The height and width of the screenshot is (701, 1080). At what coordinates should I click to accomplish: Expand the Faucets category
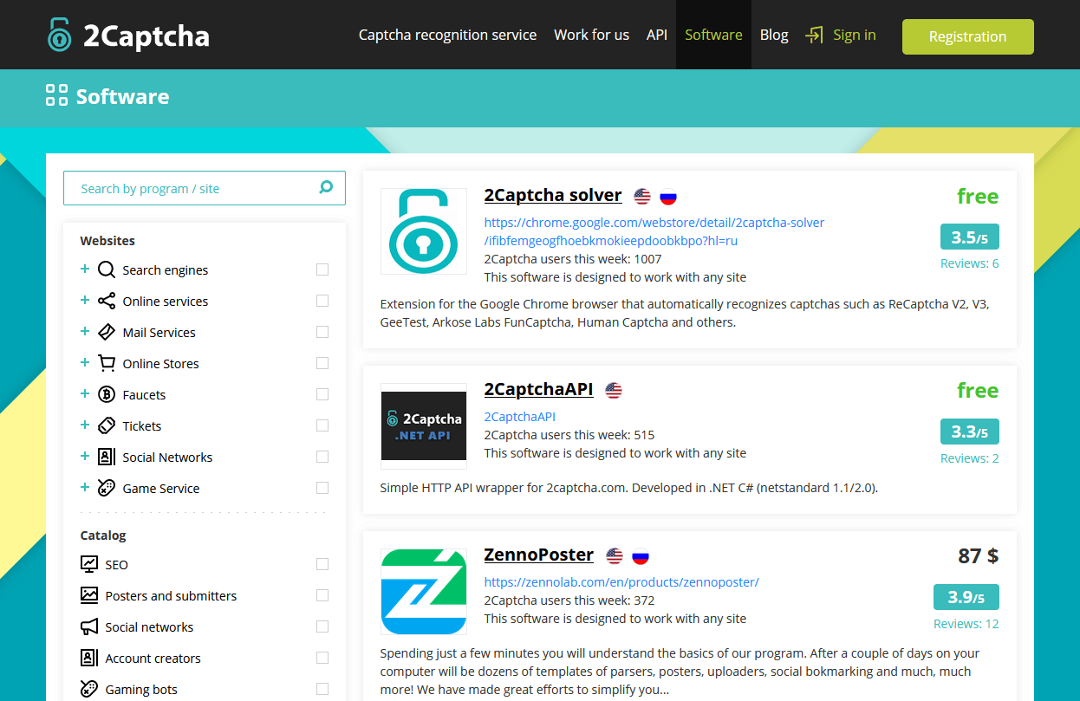(85, 393)
